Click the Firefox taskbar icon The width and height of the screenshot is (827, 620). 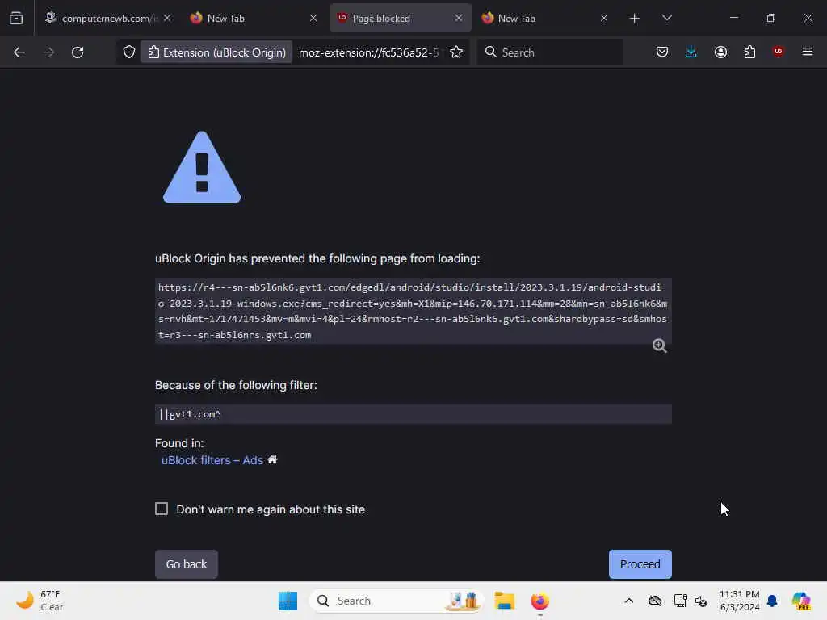[x=540, y=601]
